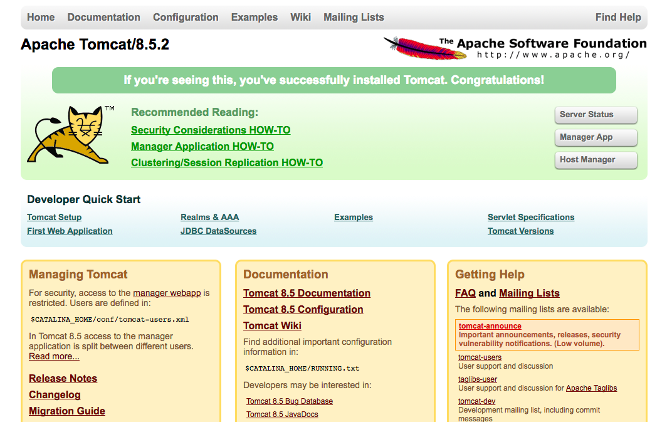The height and width of the screenshot is (422, 672).
Task: Click the Apache Tomcat/8.5.2 page title
Action: pyautogui.click(x=95, y=44)
